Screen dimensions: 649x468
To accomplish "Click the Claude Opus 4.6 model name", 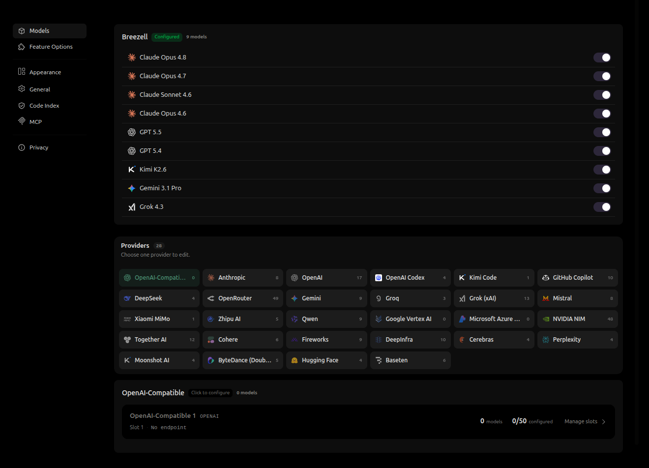I will tap(163, 114).
